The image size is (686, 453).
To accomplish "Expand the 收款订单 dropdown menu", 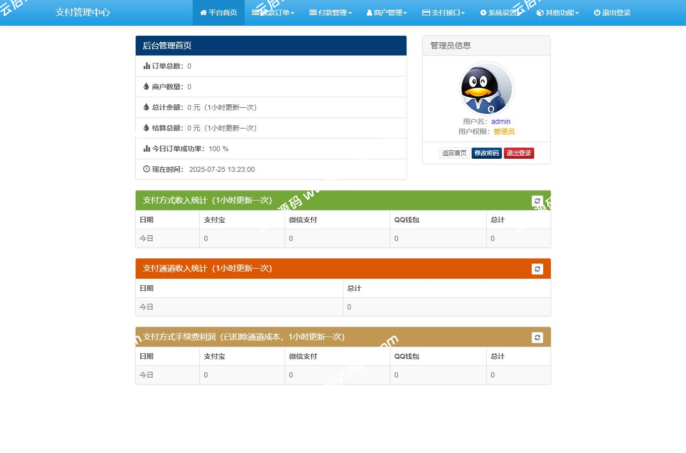I will click(273, 13).
